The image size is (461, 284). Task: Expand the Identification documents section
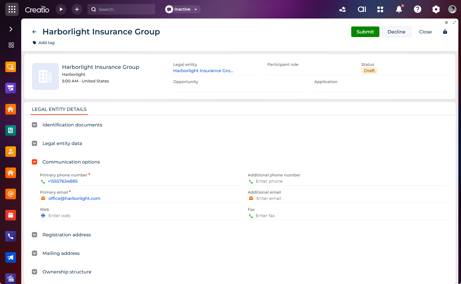click(34, 125)
